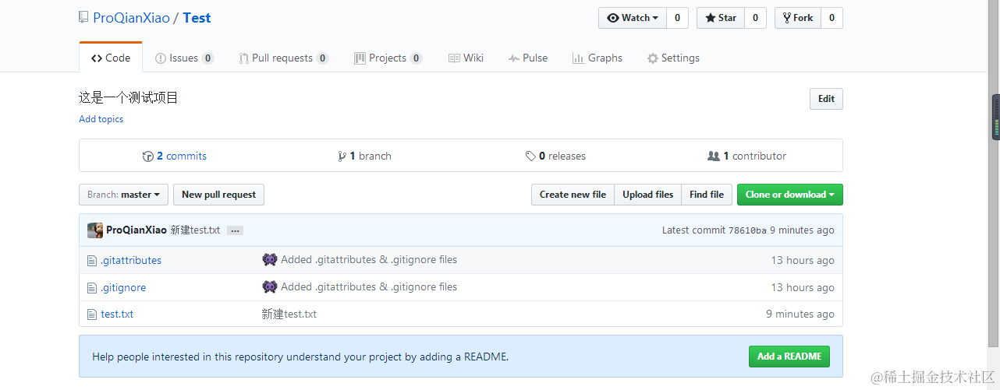View the 1 branch link

364,156
